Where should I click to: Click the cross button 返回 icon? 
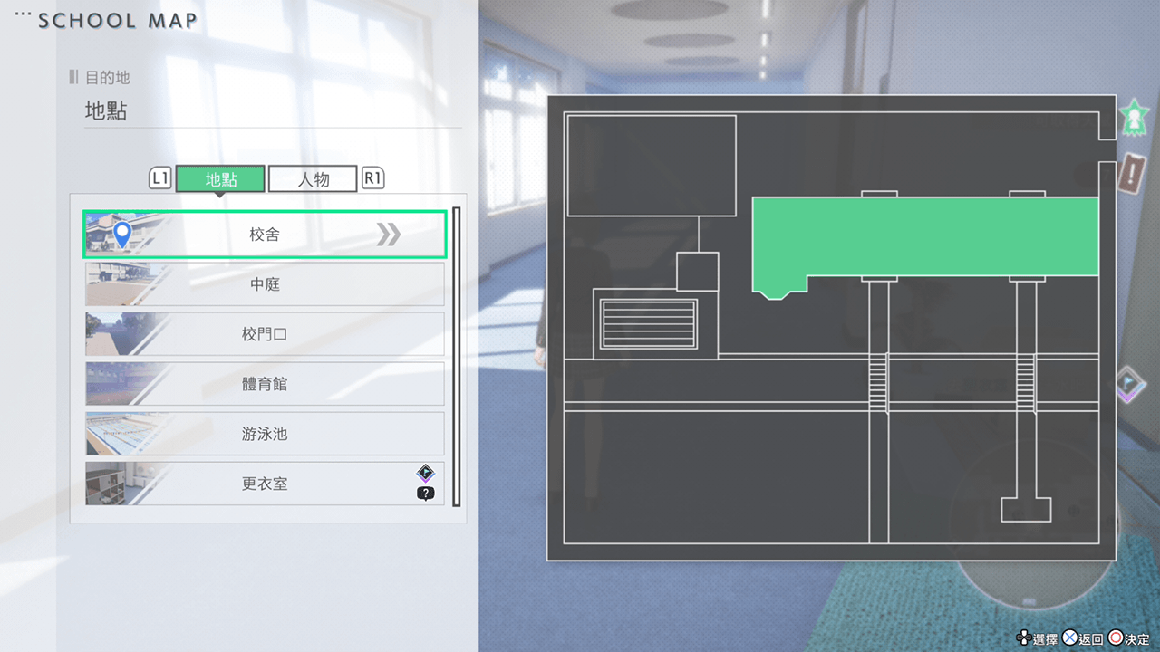pos(1069,638)
